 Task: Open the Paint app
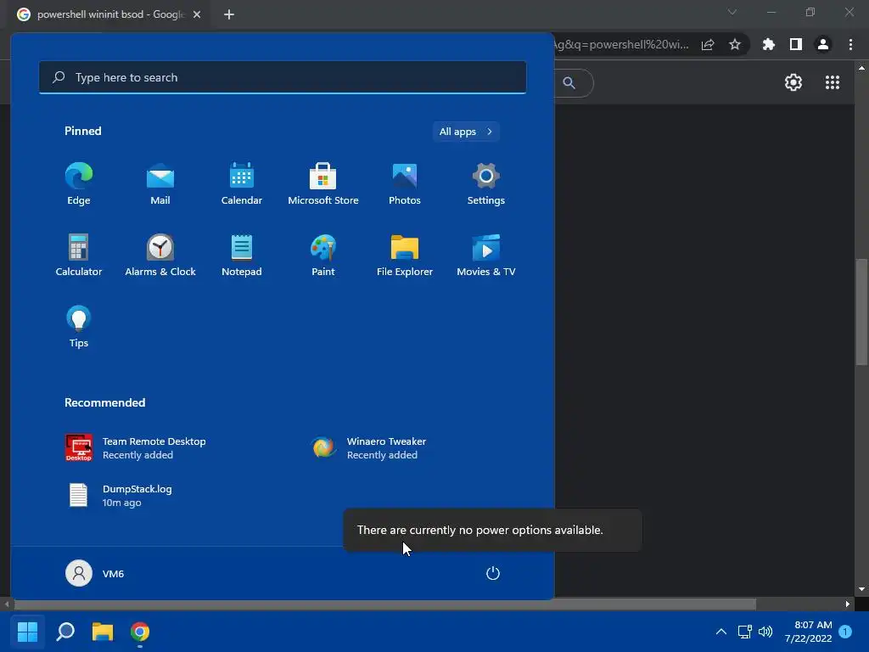pyautogui.click(x=323, y=255)
